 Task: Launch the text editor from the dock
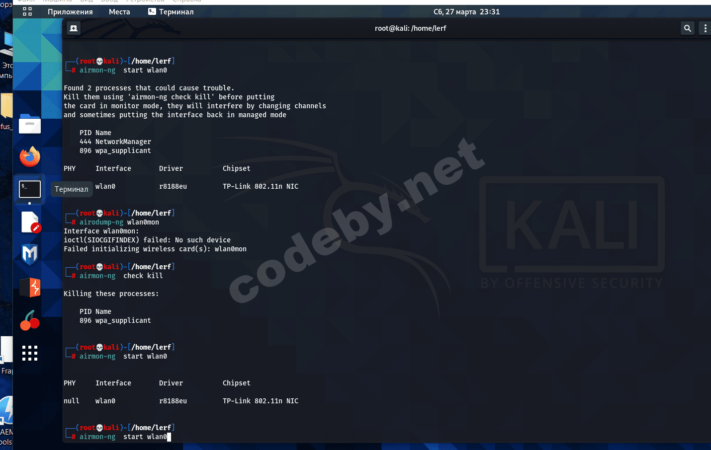(30, 222)
